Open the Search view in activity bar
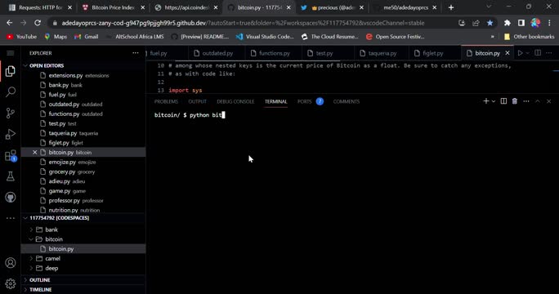This screenshot has height=294, width=559. pyautogui.click(x=11, y=92)
